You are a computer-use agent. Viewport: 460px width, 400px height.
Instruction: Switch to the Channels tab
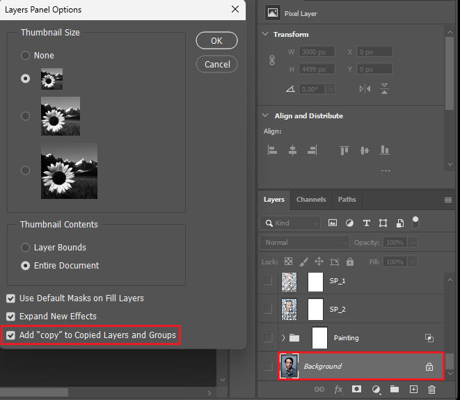(311, 200)
